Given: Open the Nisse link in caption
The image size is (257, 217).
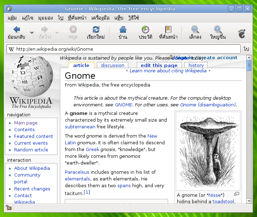Looking at the screenshot, I should 214,195.
